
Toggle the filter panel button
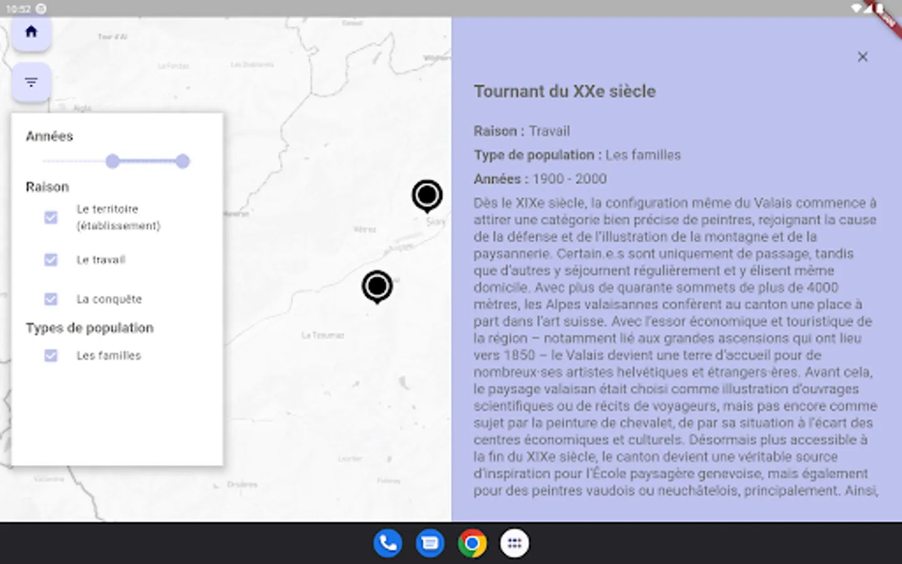(31, 82)
